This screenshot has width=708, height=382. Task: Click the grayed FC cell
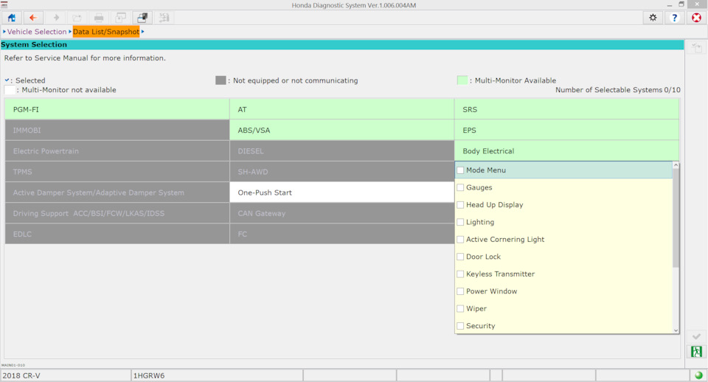[x=341, y=234]
